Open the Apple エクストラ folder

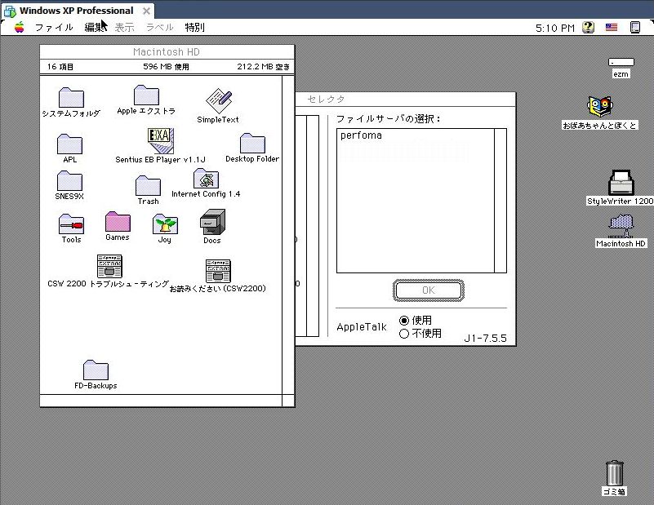[x=146, y=95]
